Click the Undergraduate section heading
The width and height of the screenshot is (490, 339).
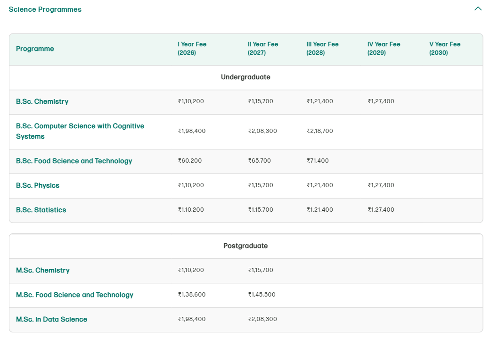(x=245, y=77)
